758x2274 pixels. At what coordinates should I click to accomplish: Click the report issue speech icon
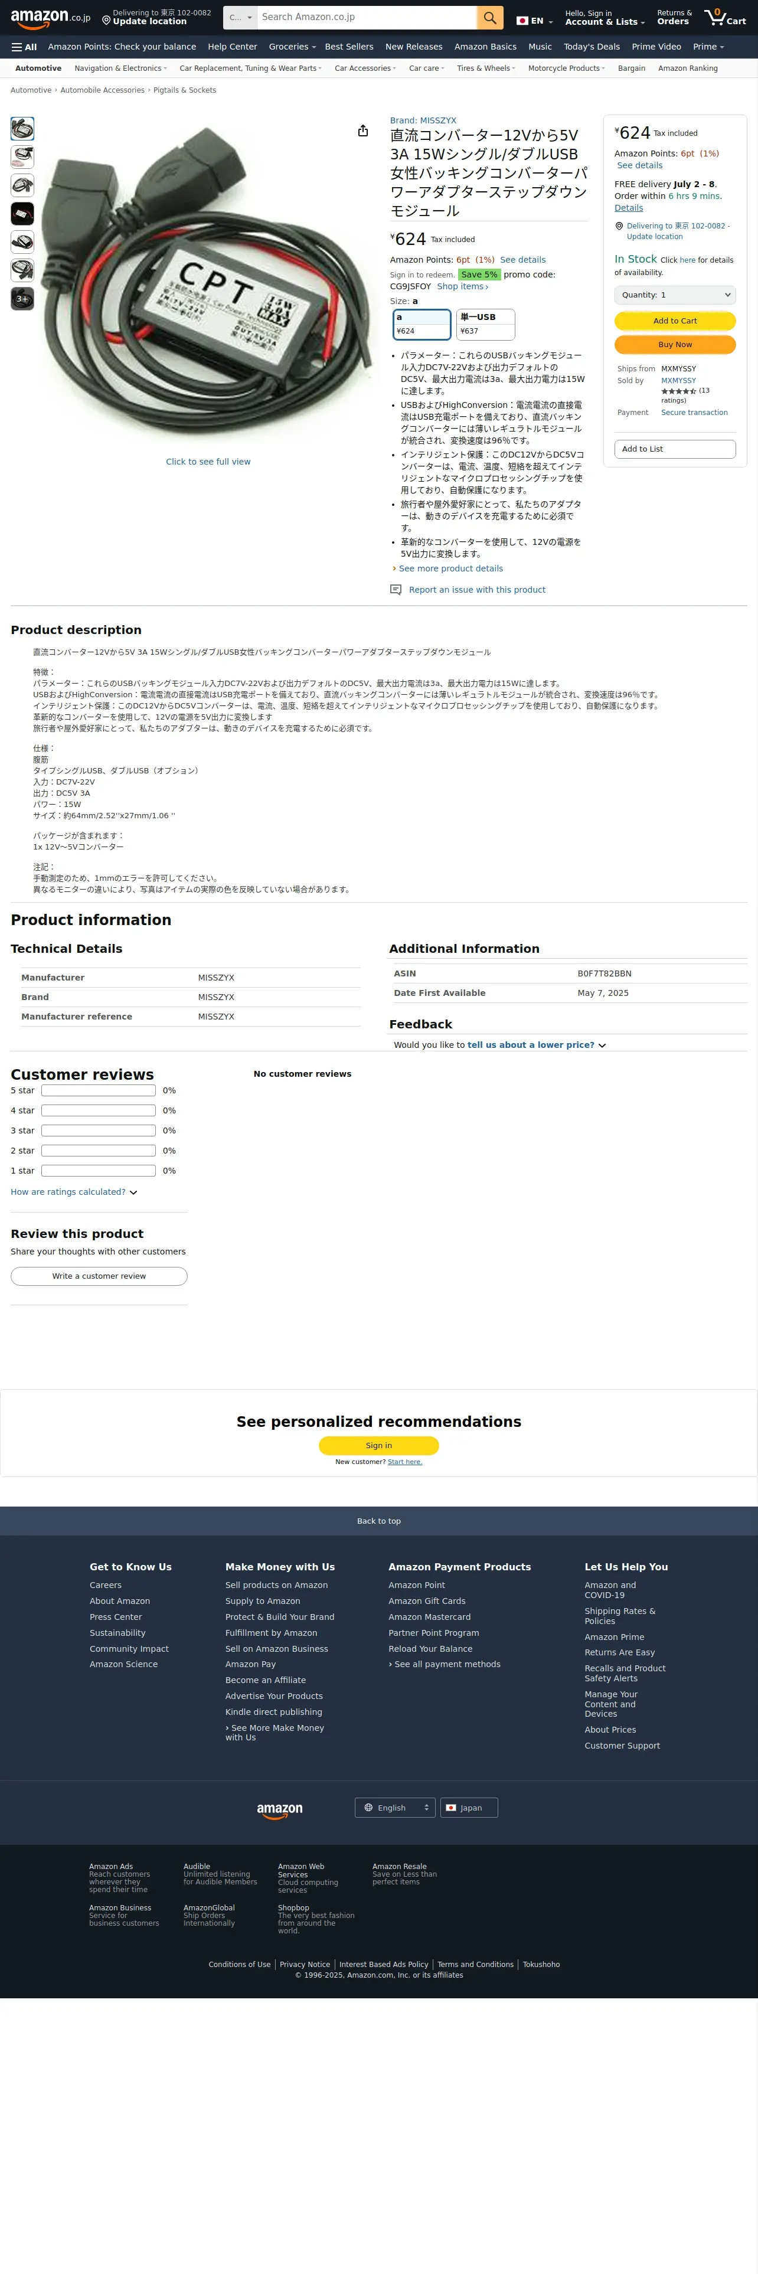click(396, 590)
